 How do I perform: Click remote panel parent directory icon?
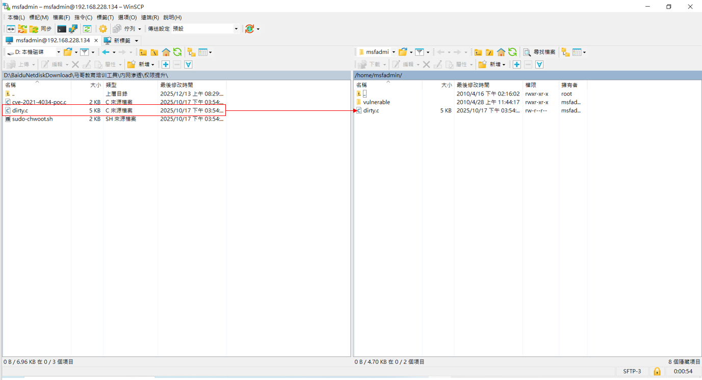tap(478, 52)
